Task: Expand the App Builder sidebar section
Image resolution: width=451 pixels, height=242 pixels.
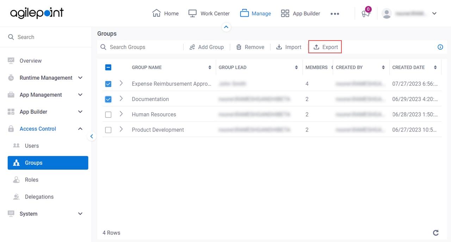Action: click(x=46, y=111)
